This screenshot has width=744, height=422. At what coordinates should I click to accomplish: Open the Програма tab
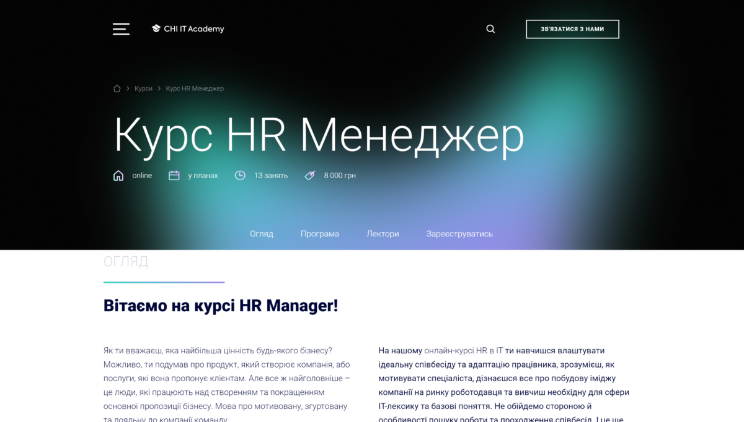coord(320,234)
